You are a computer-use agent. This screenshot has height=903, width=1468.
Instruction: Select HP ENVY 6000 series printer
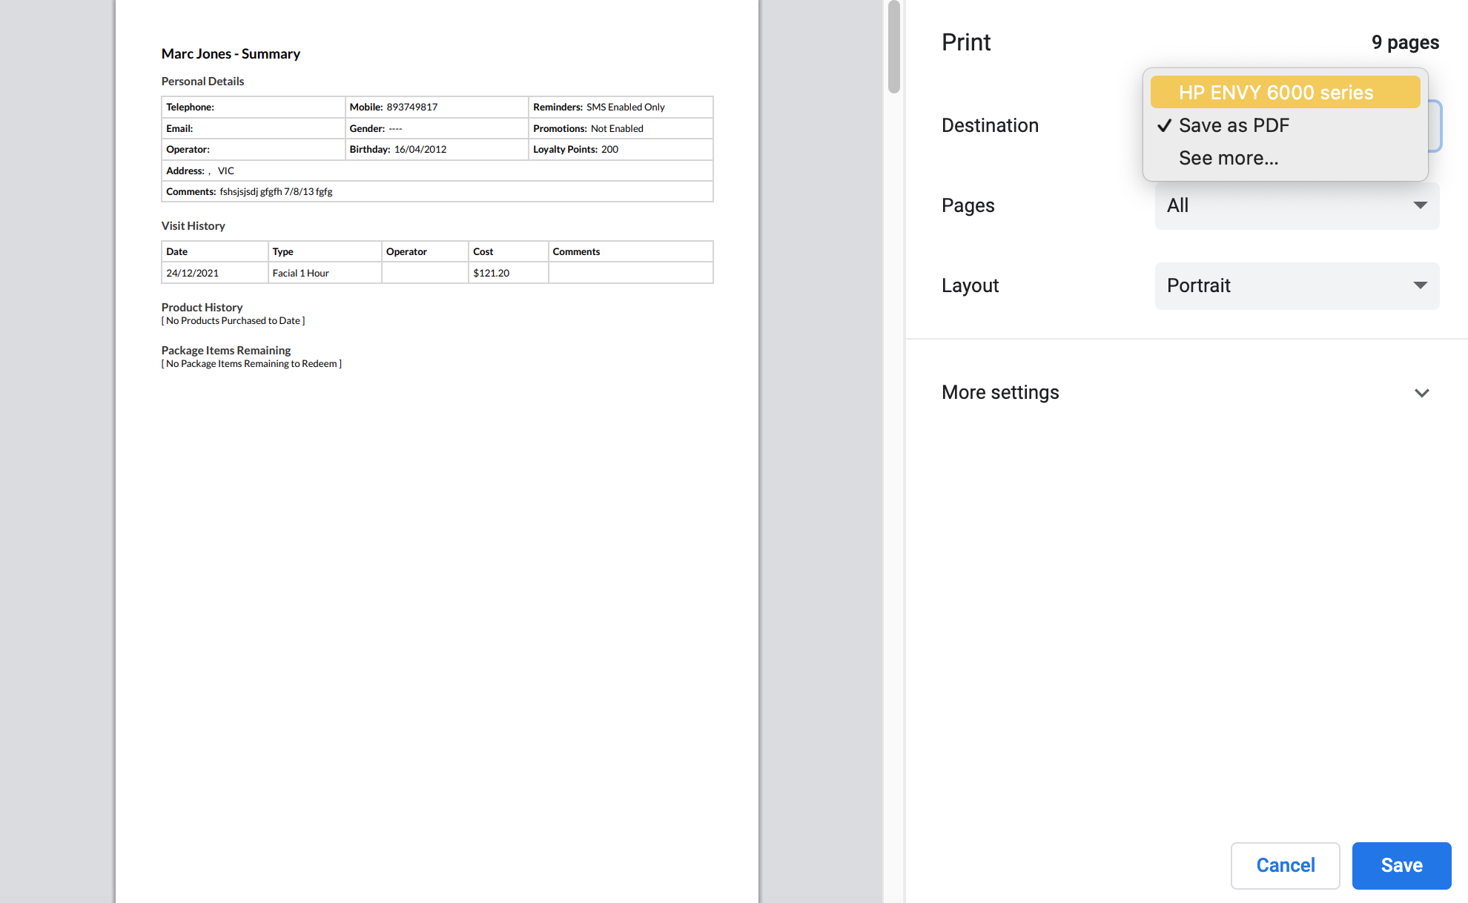(x=1285, y=93)
